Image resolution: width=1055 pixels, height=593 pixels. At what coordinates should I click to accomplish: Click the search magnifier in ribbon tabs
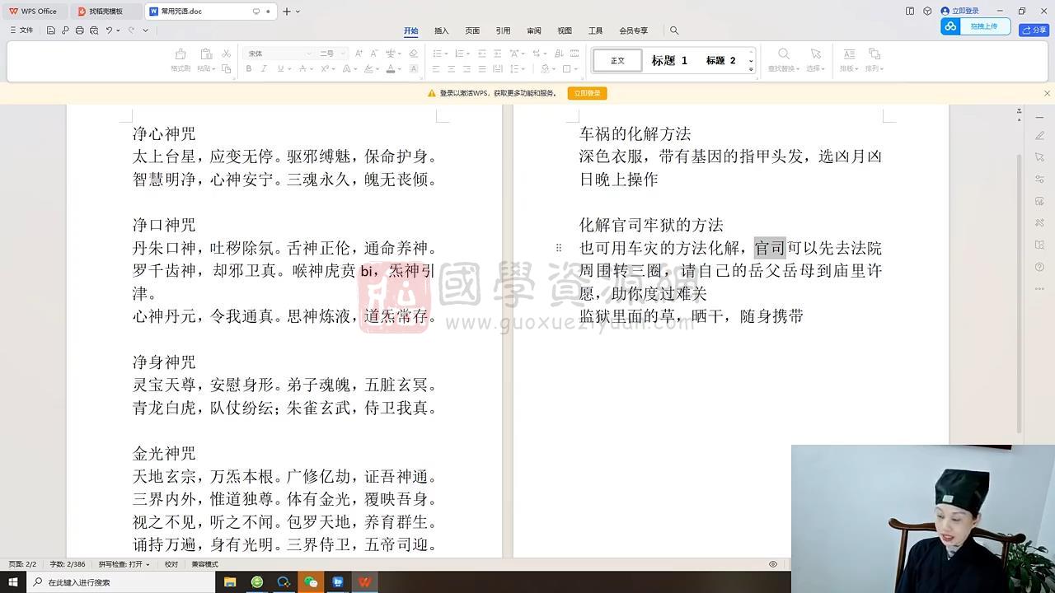(x=674, y=30)
